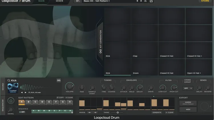Select pattern H

(x=70, y=102)
